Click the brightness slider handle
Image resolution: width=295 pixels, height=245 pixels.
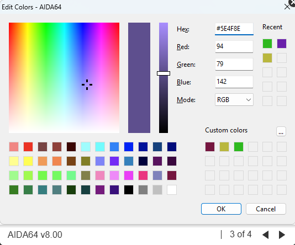tap(164, 73)
